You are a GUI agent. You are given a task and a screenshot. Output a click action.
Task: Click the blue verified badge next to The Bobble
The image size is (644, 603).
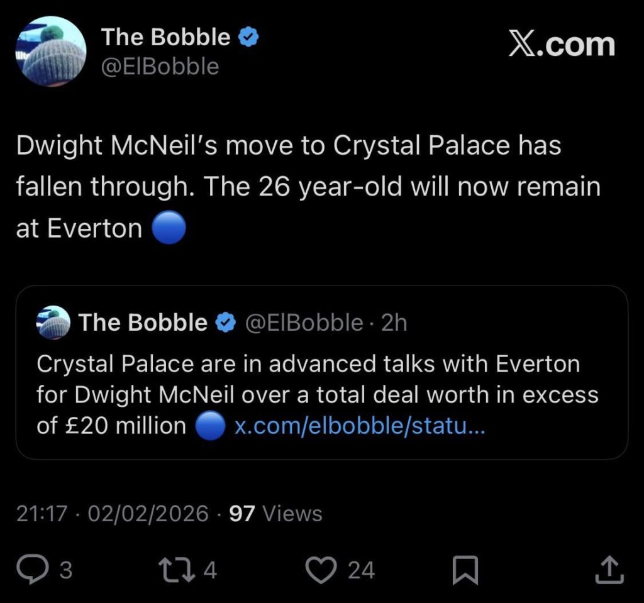coord(248,36)
